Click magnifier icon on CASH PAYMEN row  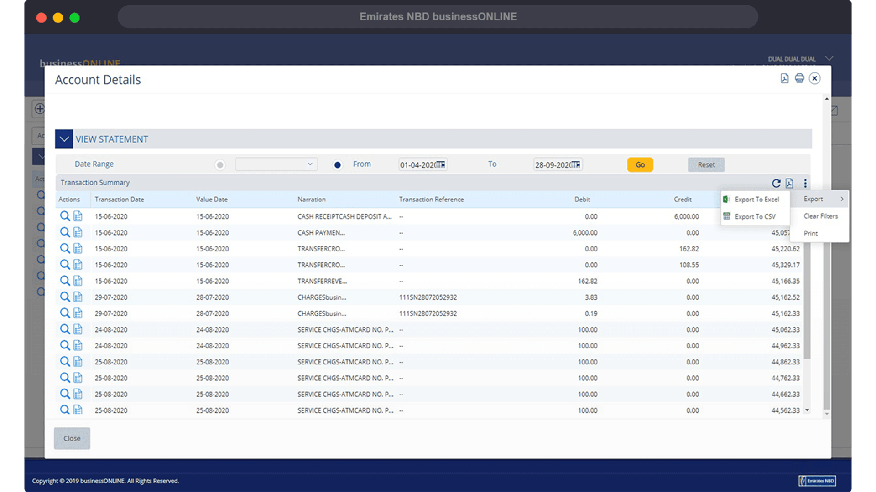coord(65,232)
